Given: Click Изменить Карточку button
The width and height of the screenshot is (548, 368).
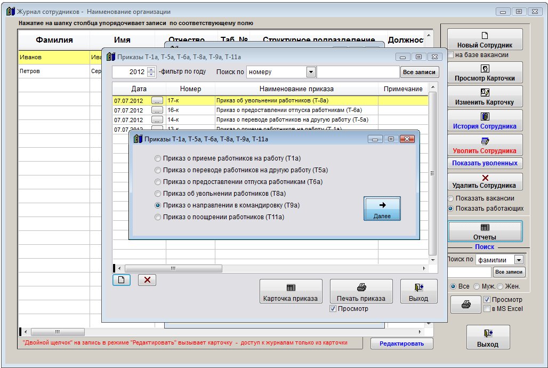Looking at the screenshot, I should (485, 97).
